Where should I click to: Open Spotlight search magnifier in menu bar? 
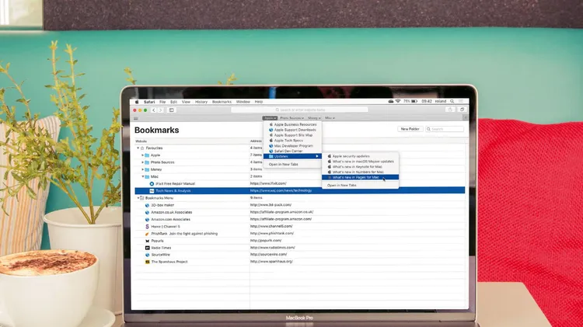[452, 101]
